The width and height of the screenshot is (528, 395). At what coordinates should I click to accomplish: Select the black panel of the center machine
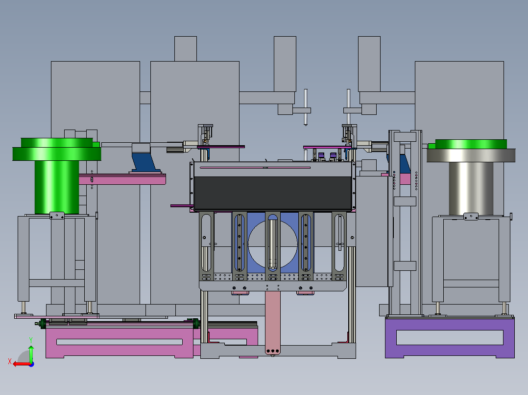pyautogui.click(x=273, y=193)
